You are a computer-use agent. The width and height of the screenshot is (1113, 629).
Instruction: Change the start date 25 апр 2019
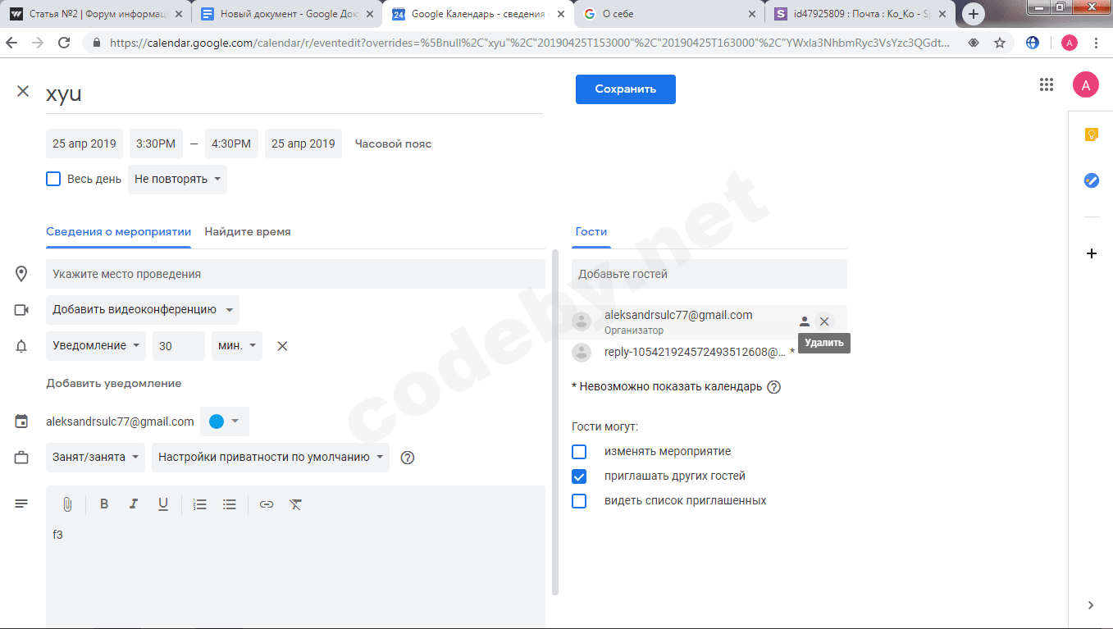click(x=84, y=144)
